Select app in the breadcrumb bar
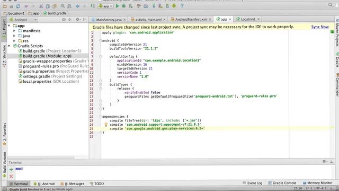339x191 pixels. coord(34,13)
